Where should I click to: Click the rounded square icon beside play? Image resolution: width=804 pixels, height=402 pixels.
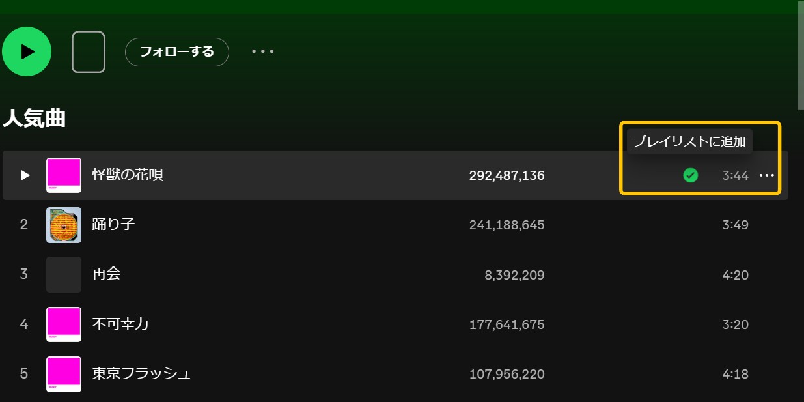pyautogui.click(x=89, y=51)
